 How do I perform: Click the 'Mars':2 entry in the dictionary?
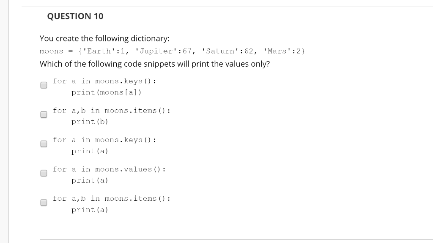282,51
